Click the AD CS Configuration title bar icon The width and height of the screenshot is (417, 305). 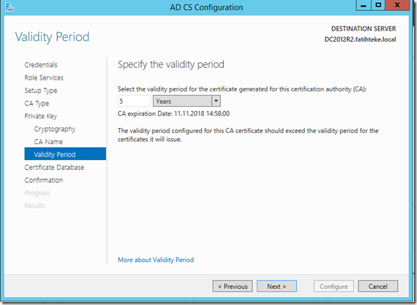[x=10, y=7]
